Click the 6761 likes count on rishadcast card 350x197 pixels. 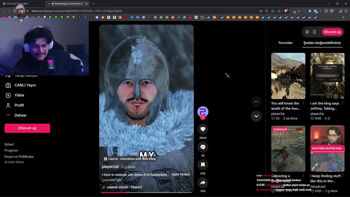[318, 191]
